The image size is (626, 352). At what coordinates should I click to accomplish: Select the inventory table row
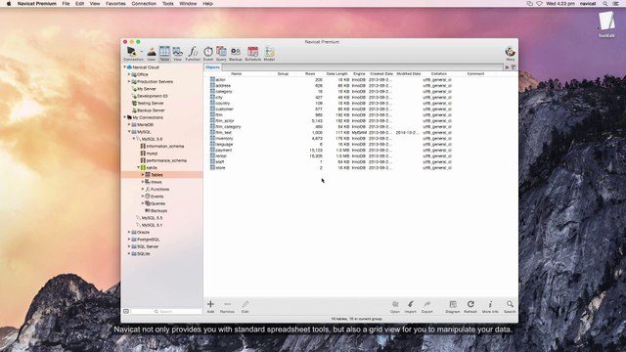361,139
